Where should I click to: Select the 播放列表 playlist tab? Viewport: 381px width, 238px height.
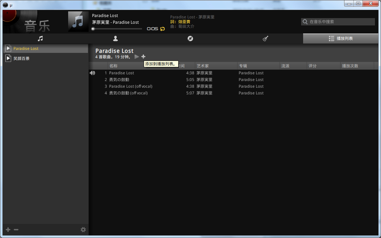point(341,38)
